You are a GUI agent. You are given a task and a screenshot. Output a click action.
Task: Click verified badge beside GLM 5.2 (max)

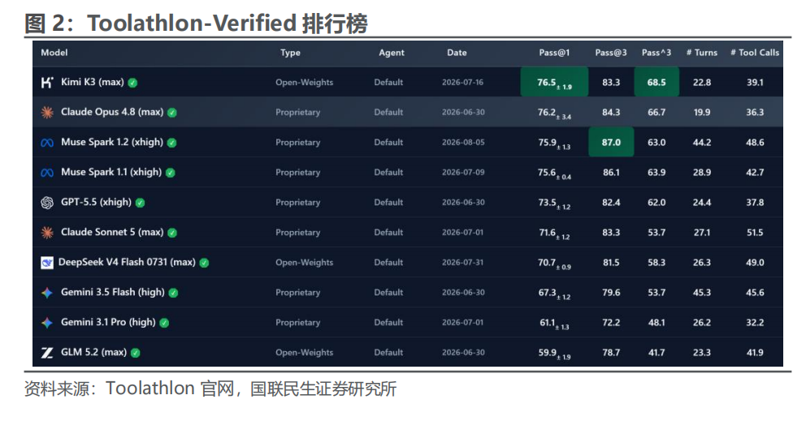tap(135, 353)
